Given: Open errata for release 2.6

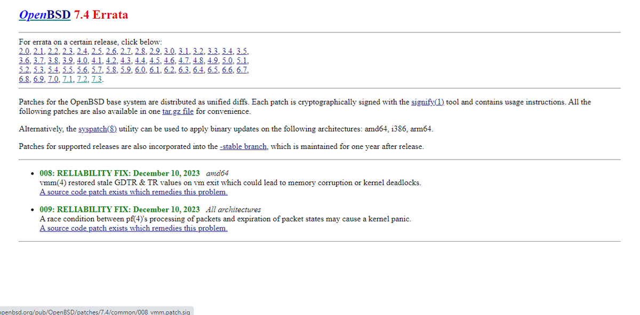Looking at the screenshot, I should [111, 52].
